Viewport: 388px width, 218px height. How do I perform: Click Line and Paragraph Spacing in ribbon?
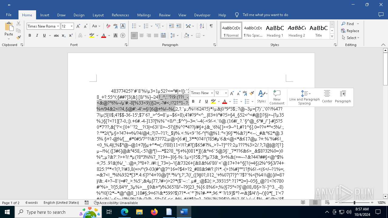coord(173,35)
